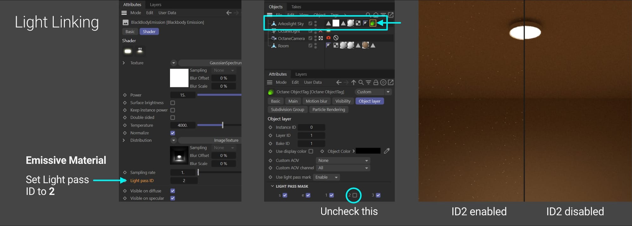The image size is (632, 226).
Task: Click first shader preview icon under Shader
Action: (128, 51)
